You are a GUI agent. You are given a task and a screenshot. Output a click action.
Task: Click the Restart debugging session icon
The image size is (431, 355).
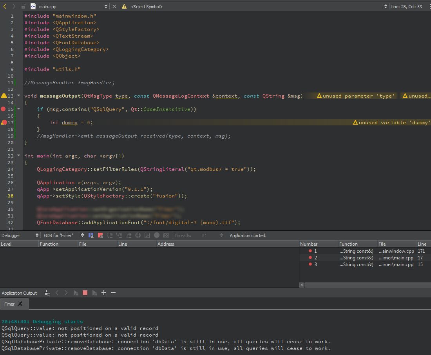[138, 235]
